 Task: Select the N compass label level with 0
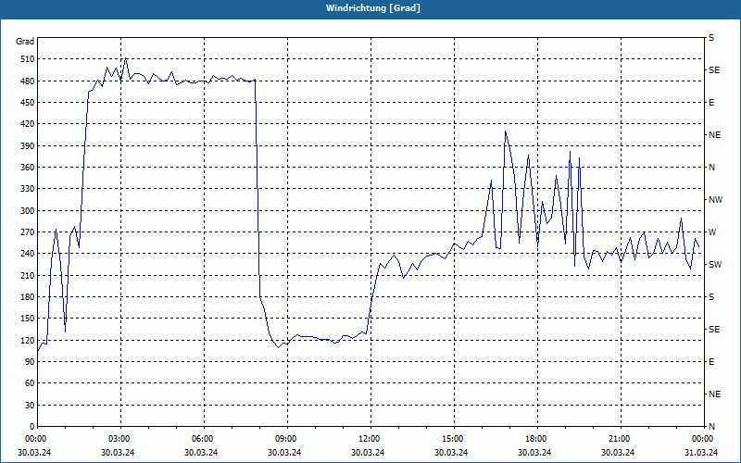712,427
